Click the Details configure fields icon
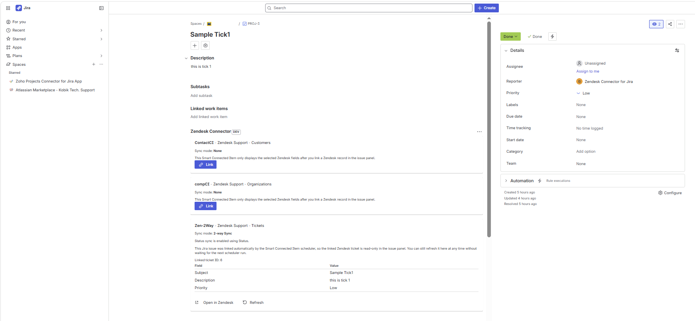695x321 pixels. [677, 51]
